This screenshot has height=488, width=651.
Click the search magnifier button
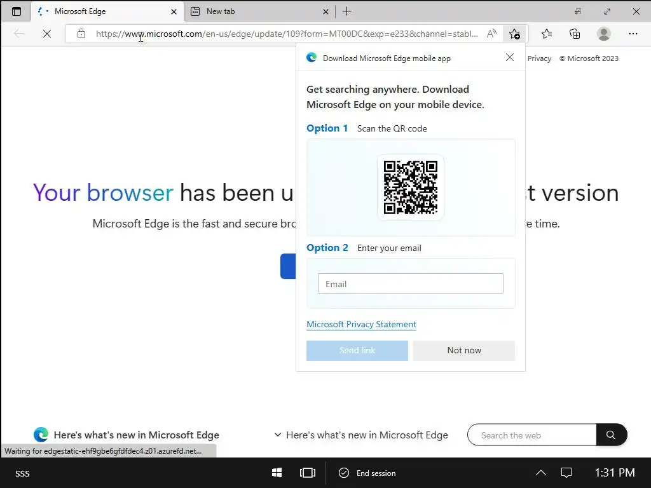[x=611, y=435]
